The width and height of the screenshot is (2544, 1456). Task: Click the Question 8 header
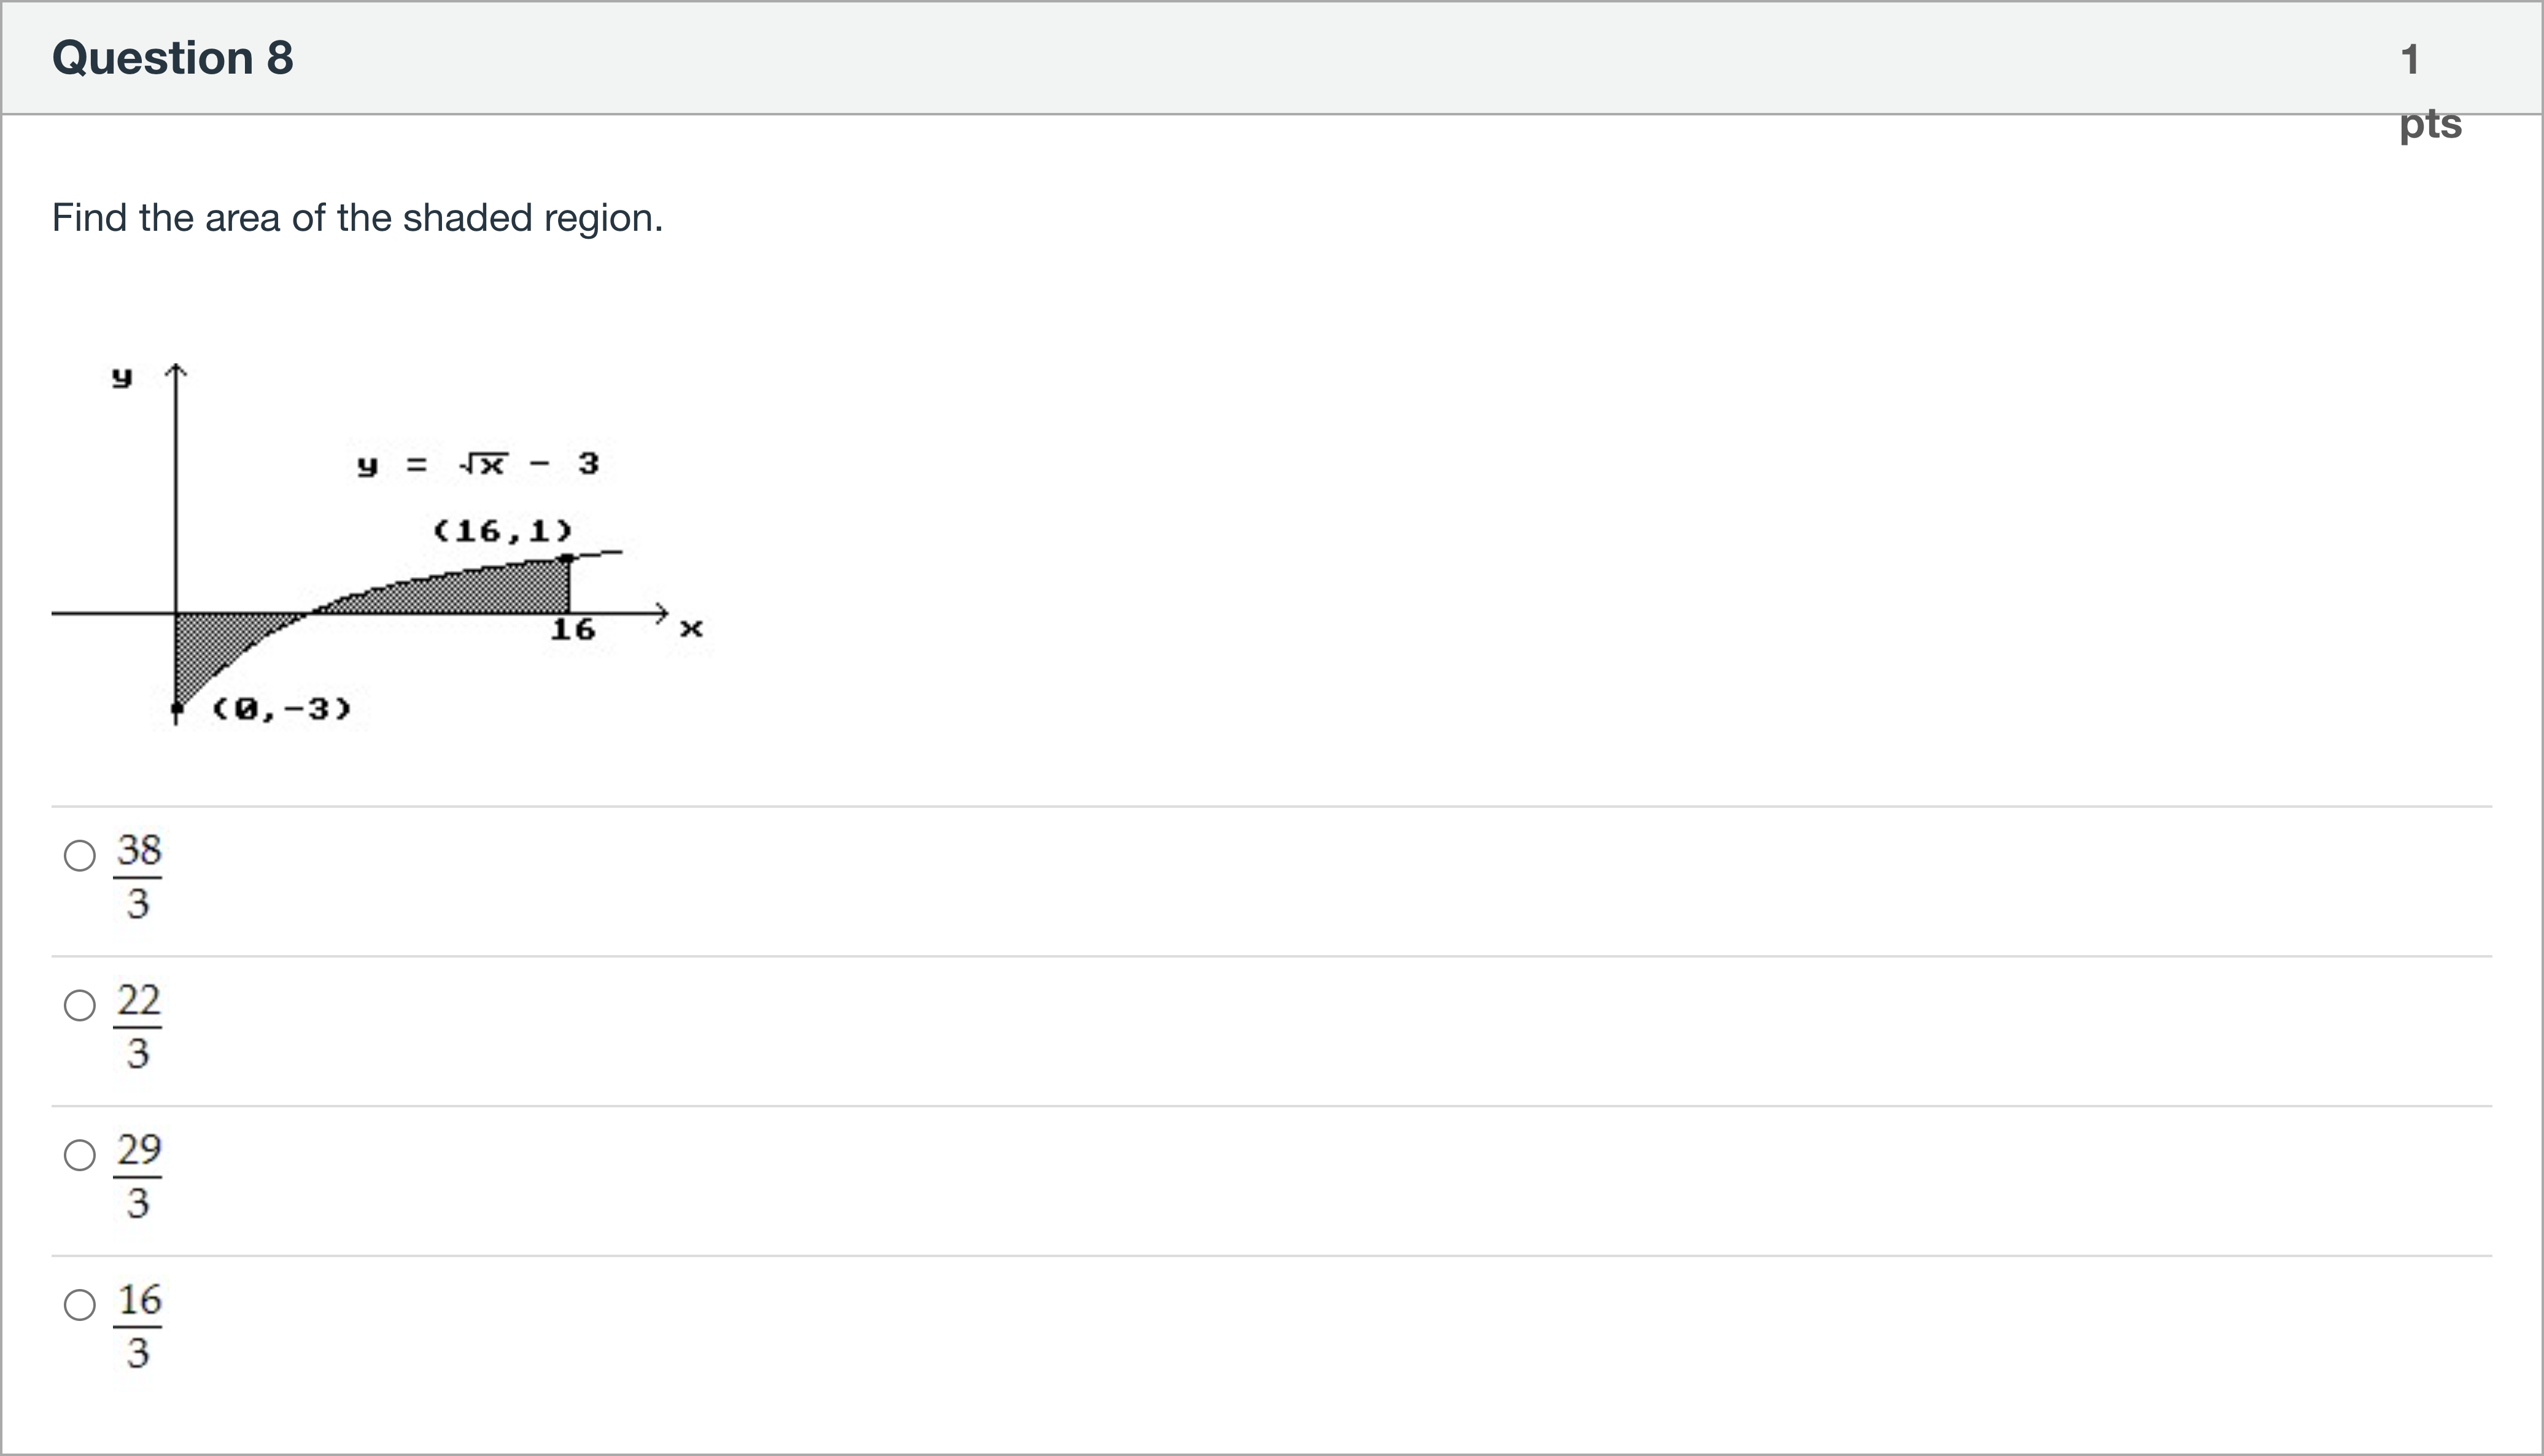(x=172, y=57)
